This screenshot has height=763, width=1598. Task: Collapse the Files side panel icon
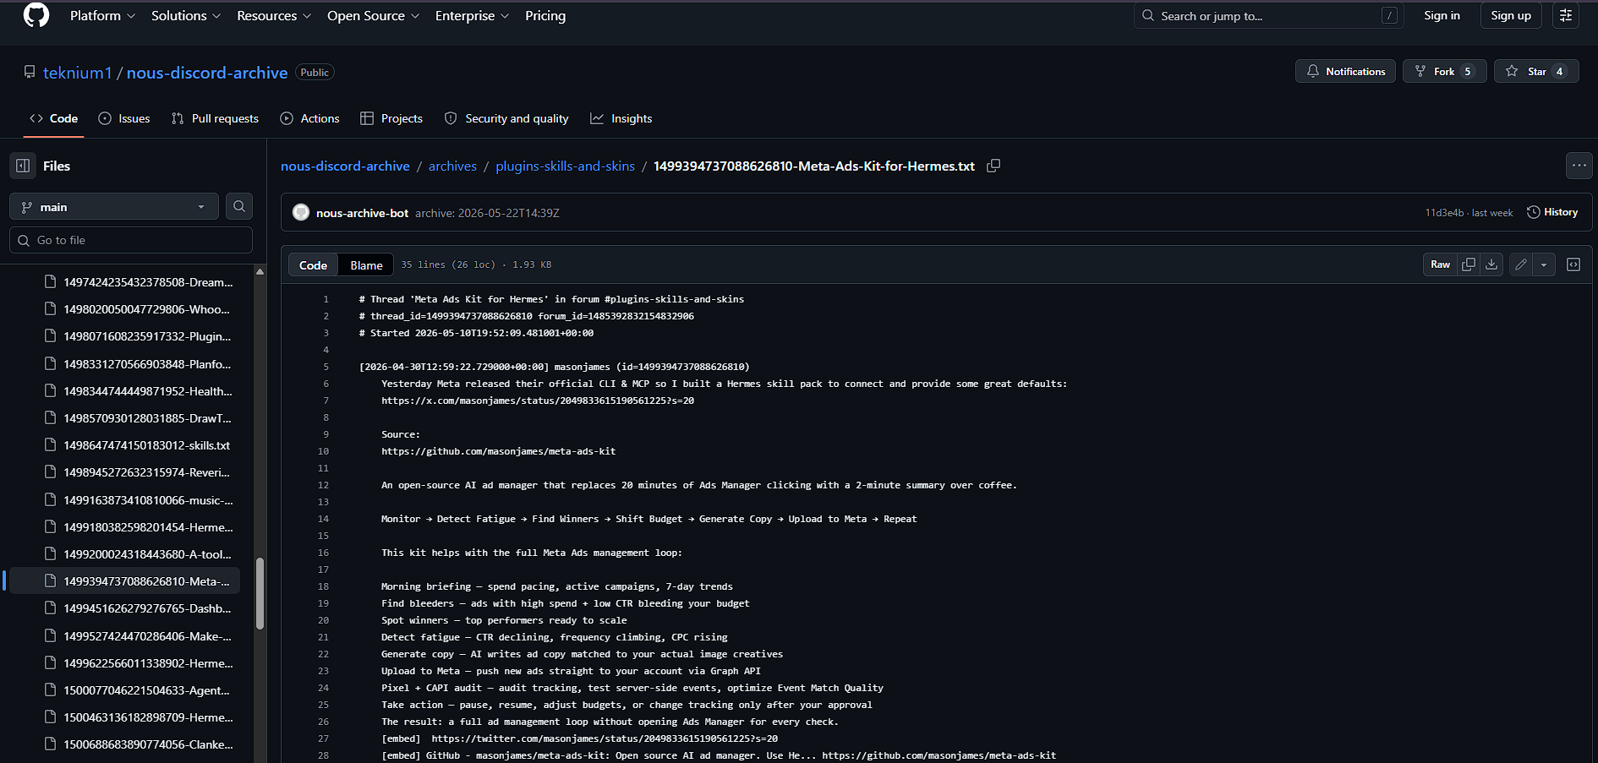(23, 166)
